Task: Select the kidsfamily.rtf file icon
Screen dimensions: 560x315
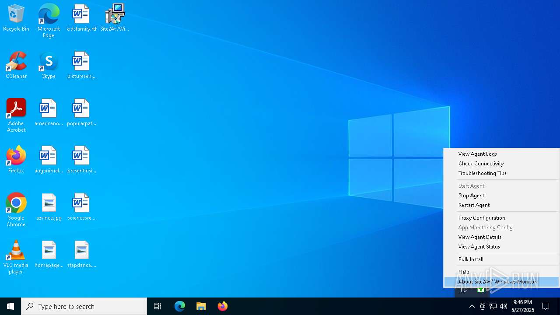Action: [81, 18]
